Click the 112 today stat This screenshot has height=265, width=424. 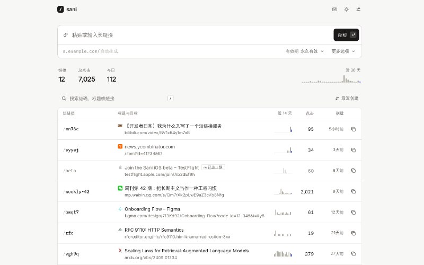click(111, 79)
